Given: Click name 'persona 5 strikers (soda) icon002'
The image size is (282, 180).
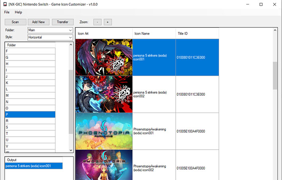Looking at the screenshot, I should click(x=150, y=94).
